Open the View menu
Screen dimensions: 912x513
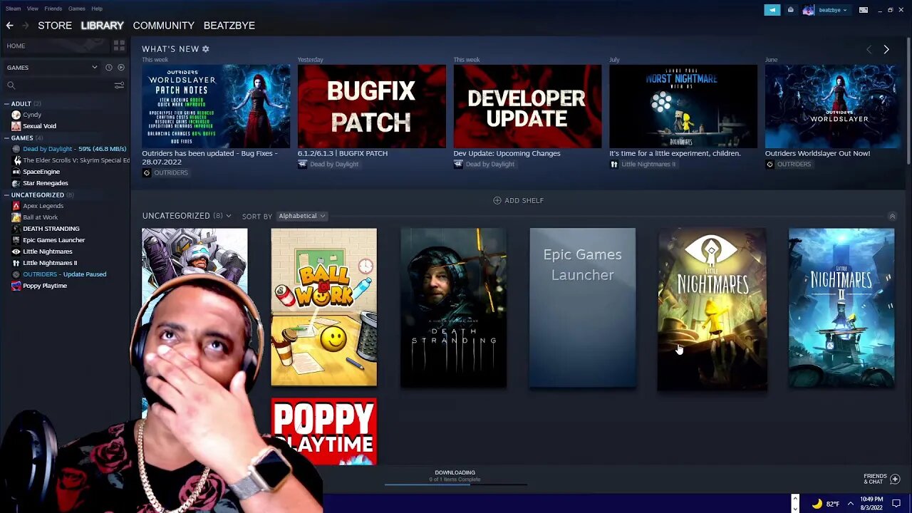(x=33, y=9)
